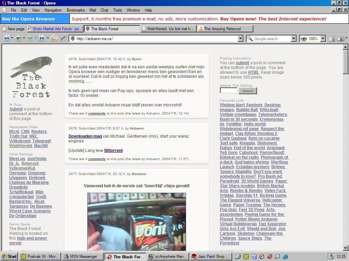Click the Doritos chips photo in post 2477

coord(137,222)
